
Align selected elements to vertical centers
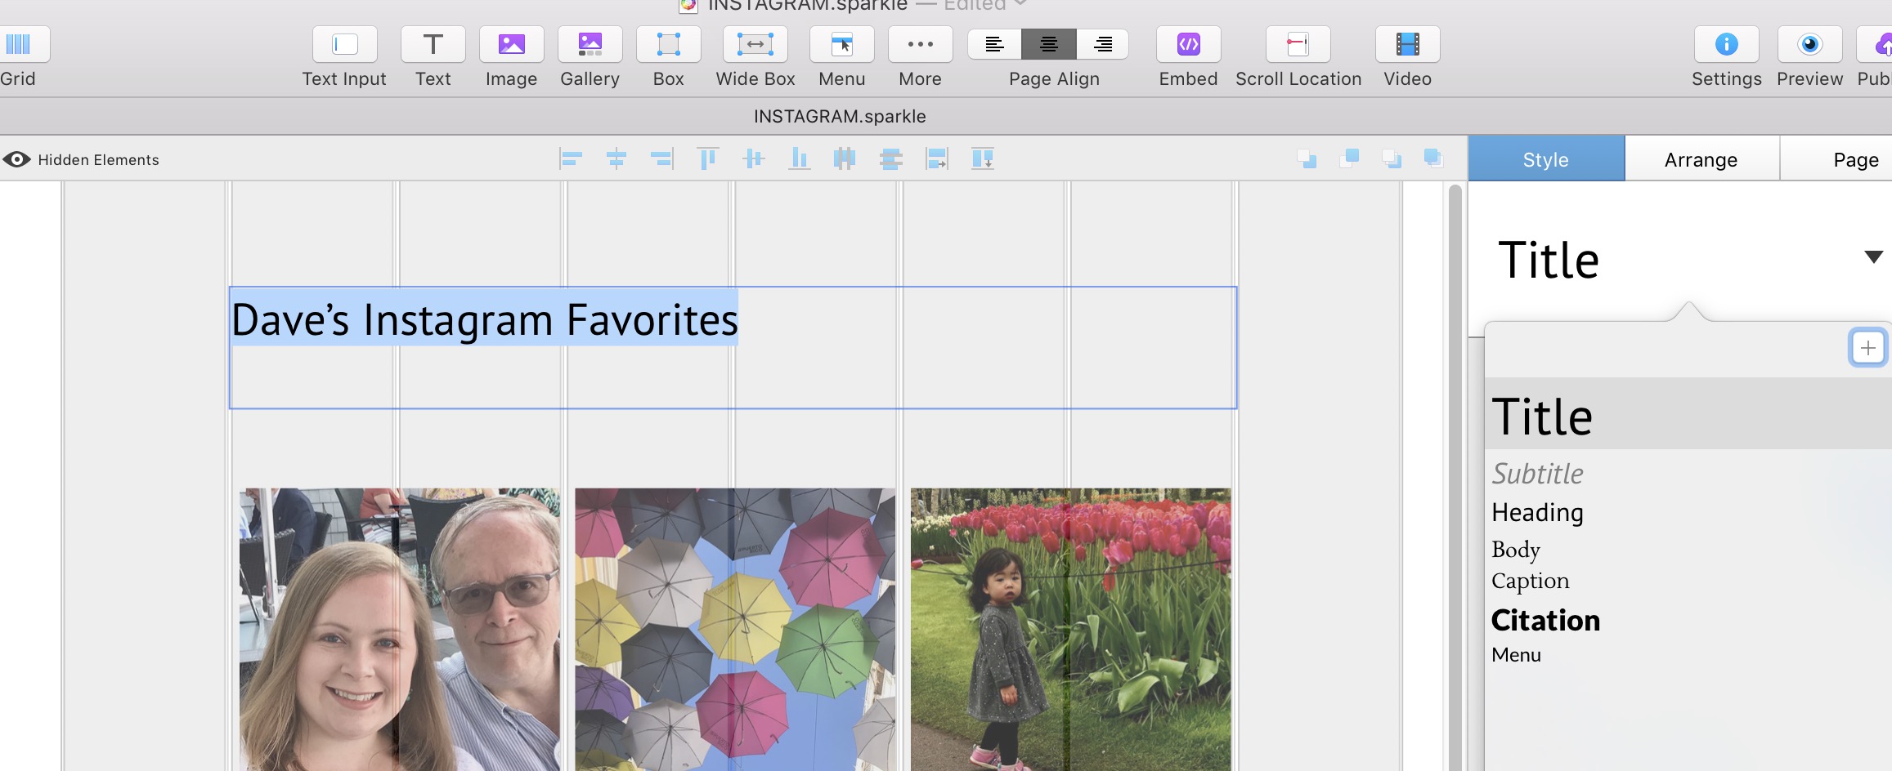tap(753, 158)
